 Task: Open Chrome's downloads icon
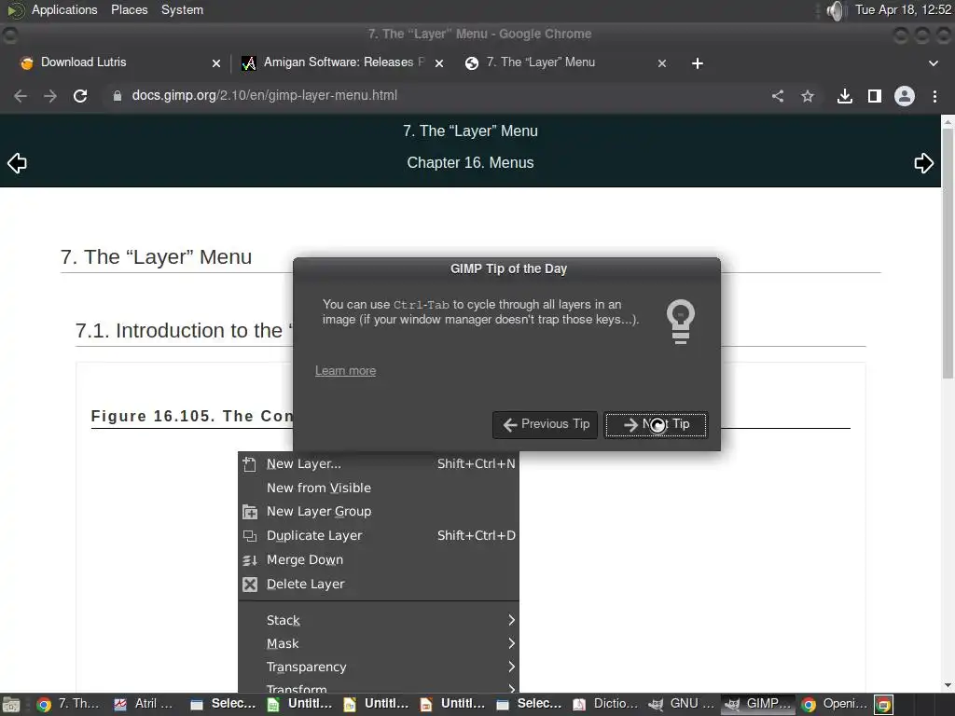[x=845, y=96]
